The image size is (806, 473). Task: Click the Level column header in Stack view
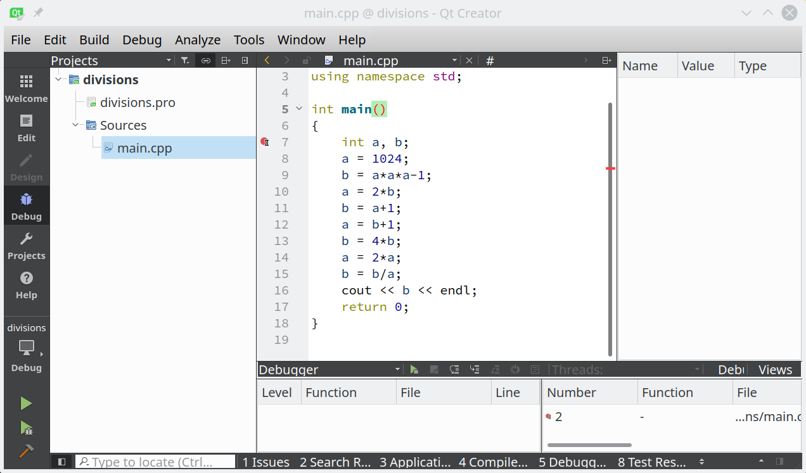click(x=279, y=393)
